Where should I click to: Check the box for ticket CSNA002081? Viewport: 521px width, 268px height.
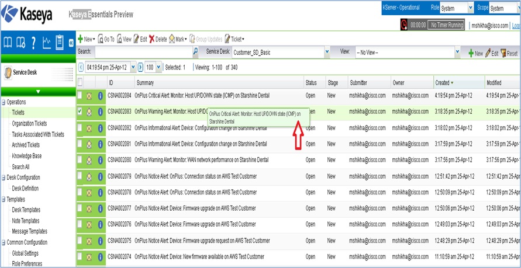(x=80, y=144)
